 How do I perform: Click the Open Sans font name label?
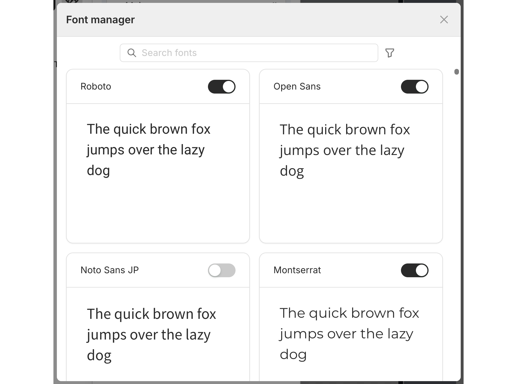pos(297,86)
